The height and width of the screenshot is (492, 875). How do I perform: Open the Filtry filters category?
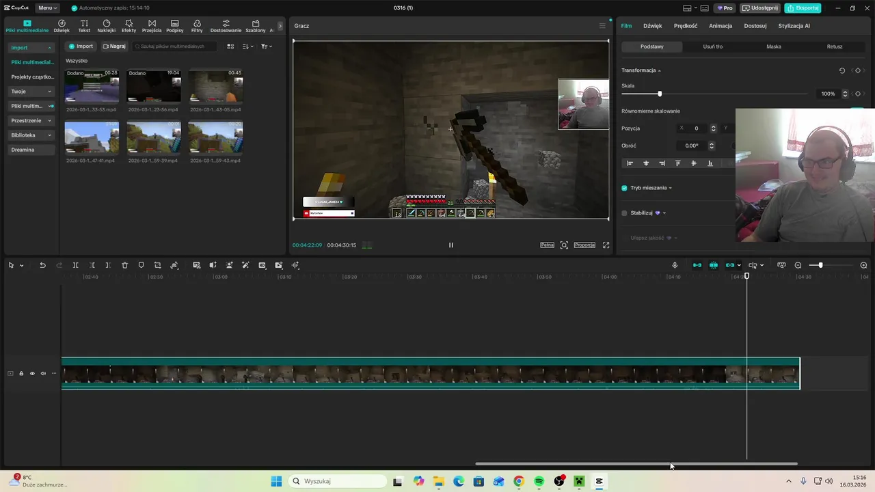click(x=197, y=26)
